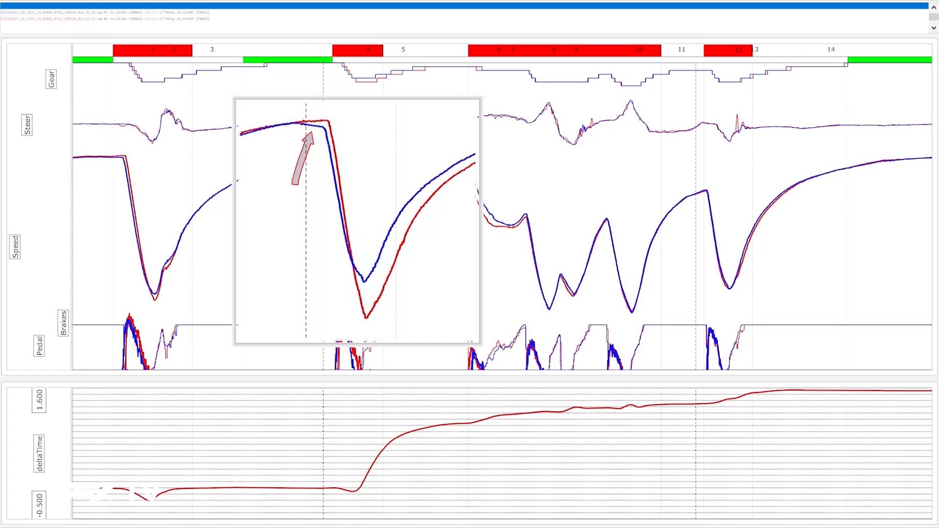
Task: Click the Pedal channel label
Action: pyautogui.click(x=39, y=345)
